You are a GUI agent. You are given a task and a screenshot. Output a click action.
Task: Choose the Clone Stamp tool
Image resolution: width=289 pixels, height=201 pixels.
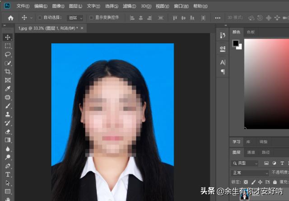[x=8, y=114]
